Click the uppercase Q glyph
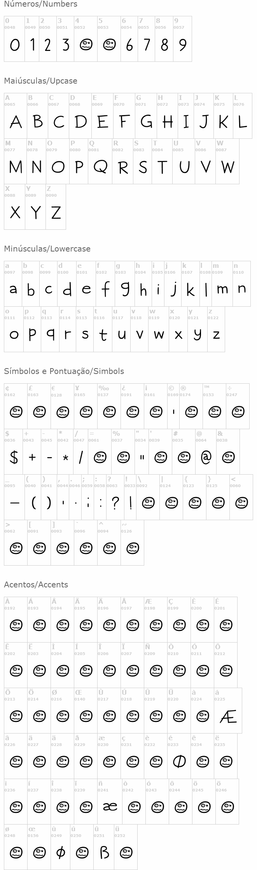257x870 pixels. (100, 167)
